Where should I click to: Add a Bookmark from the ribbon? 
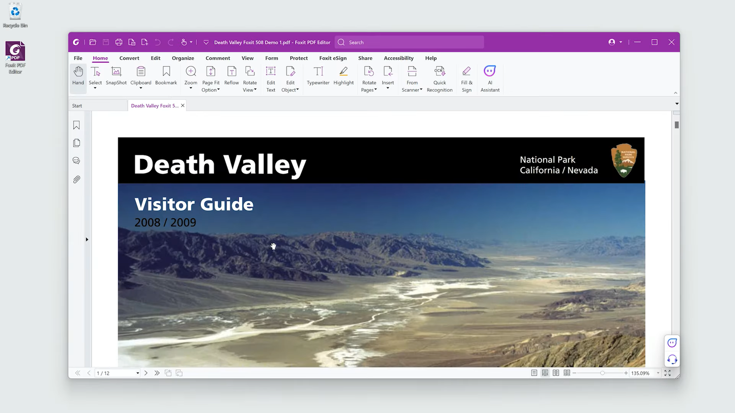click(x=166, y=76)
